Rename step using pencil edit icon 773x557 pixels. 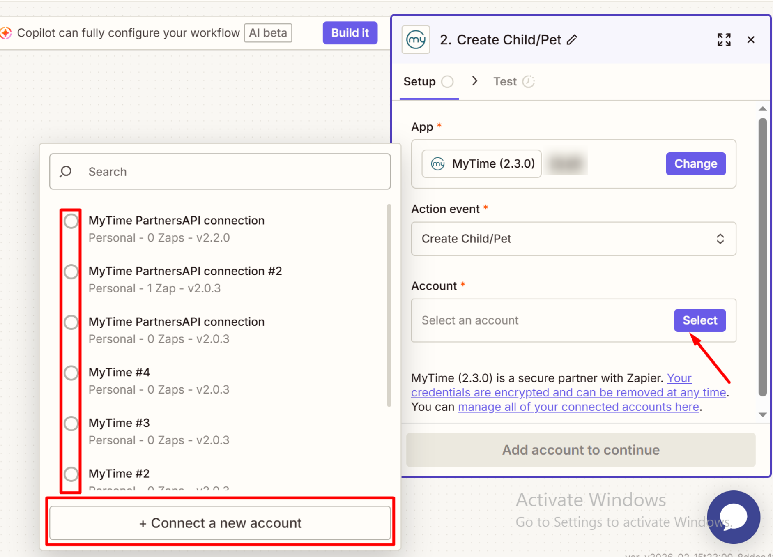(572, 40)
